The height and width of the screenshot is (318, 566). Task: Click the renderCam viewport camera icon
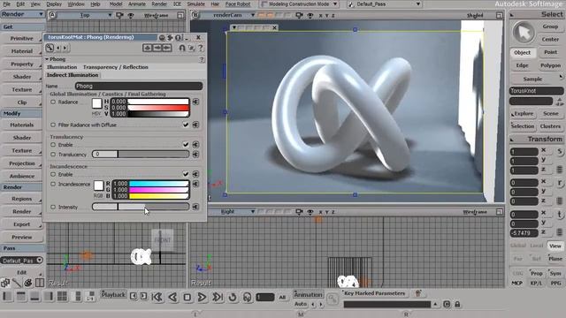point(299,16)
